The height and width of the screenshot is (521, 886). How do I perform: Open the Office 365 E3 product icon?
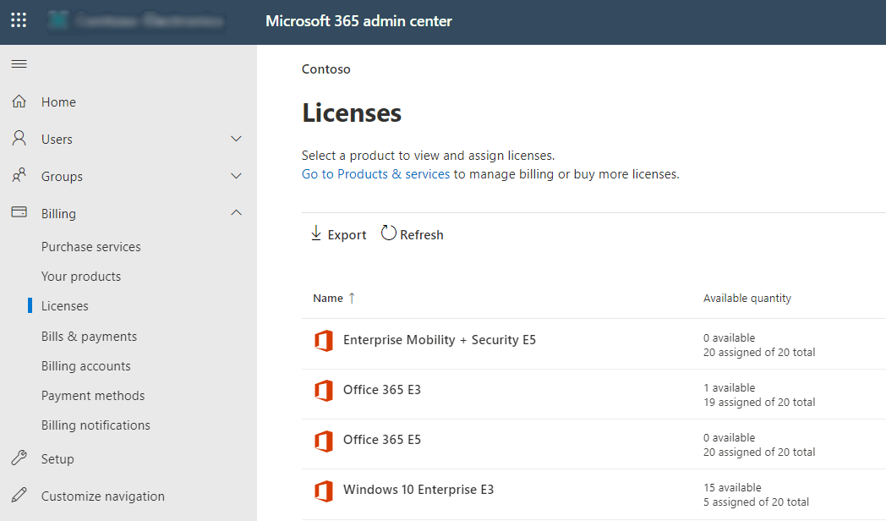(324, 391)
